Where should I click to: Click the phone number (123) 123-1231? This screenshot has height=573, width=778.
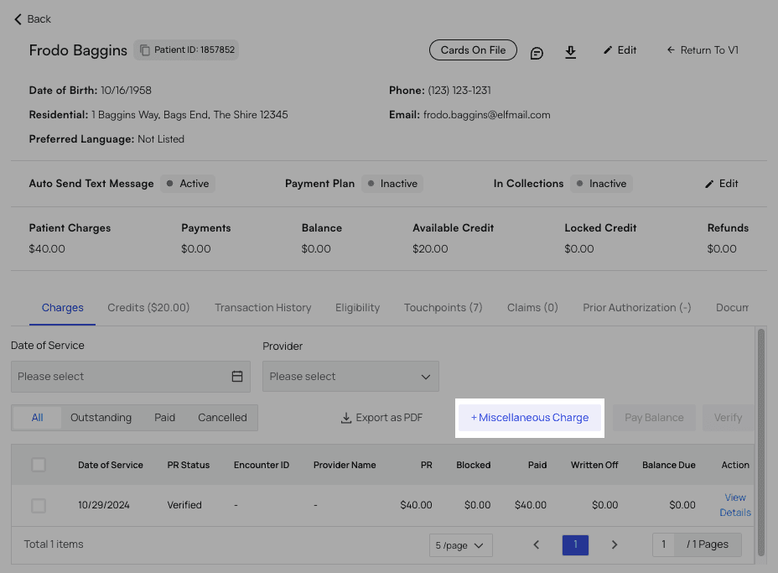(x=459, y=91)
